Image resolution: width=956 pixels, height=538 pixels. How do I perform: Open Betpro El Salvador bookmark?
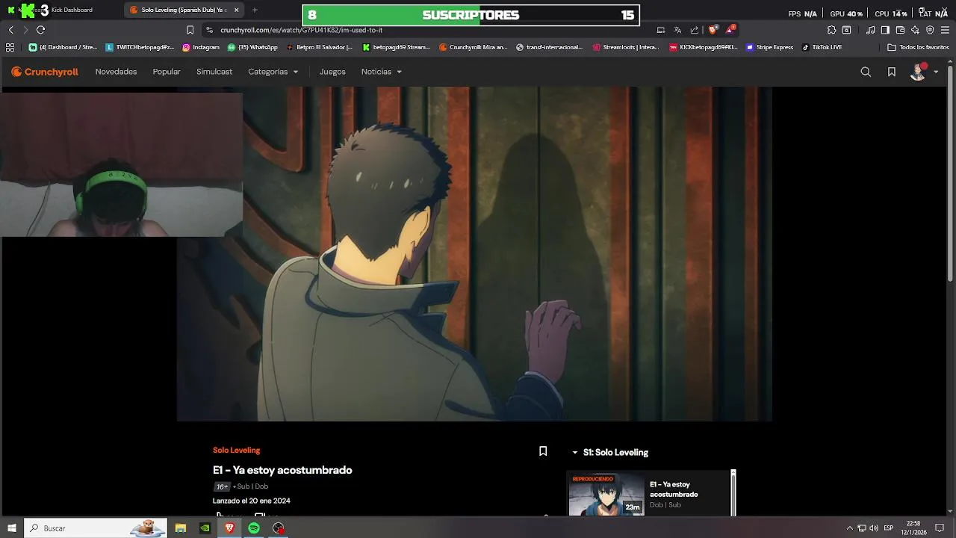[319, 47]
